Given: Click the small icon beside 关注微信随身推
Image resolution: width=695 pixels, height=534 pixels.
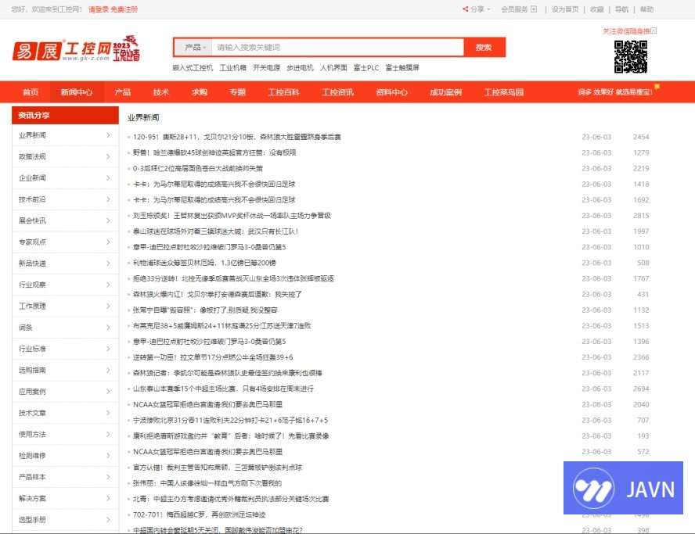Looking at the screenshot, I should [654, 30].
